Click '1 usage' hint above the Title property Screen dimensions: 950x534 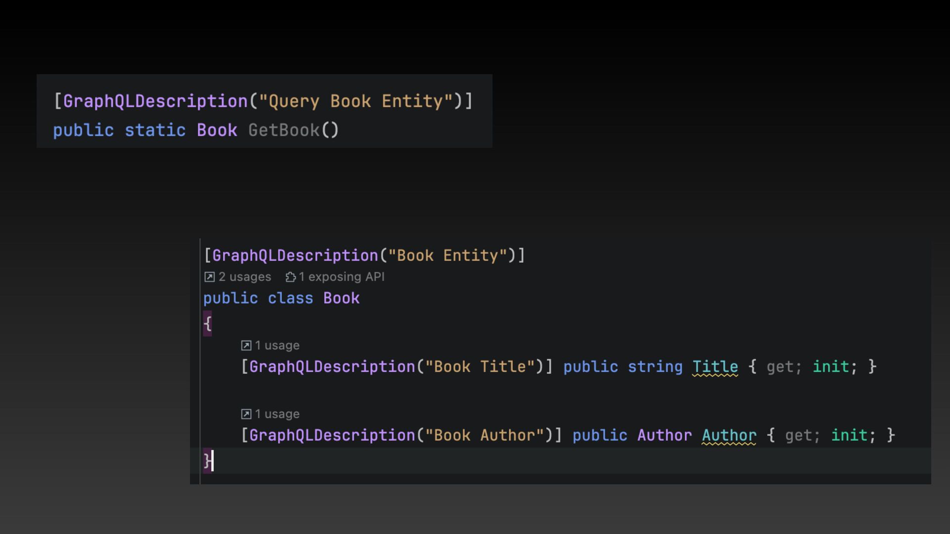pyautogui.click(x=277, y=346)
